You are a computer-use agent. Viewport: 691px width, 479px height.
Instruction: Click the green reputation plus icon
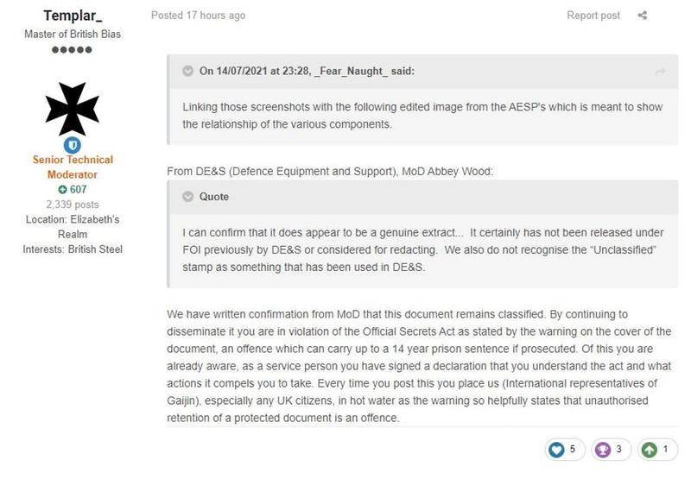(62, 189)
